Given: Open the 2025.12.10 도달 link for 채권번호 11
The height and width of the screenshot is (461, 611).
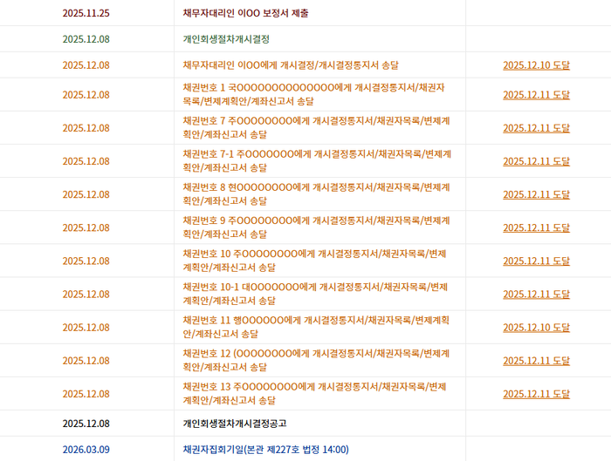Looking at the screenshot, I should [536, 327].
